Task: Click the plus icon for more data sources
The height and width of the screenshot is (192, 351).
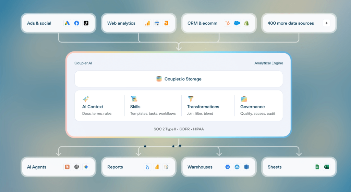Action: (x=327, y=23)
